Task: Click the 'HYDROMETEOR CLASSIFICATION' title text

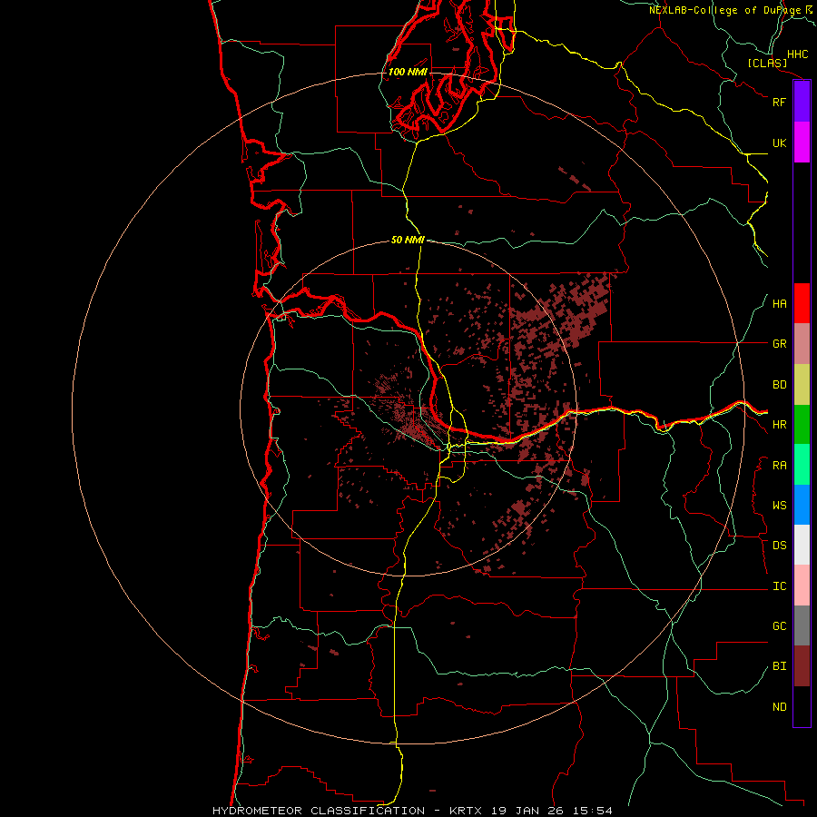Action: click(319, 811)
